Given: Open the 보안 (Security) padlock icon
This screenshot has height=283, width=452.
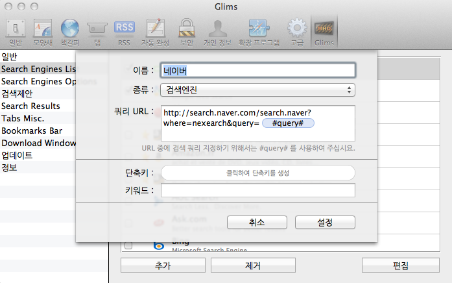Looking at the screenshot, I should [187, 32].
